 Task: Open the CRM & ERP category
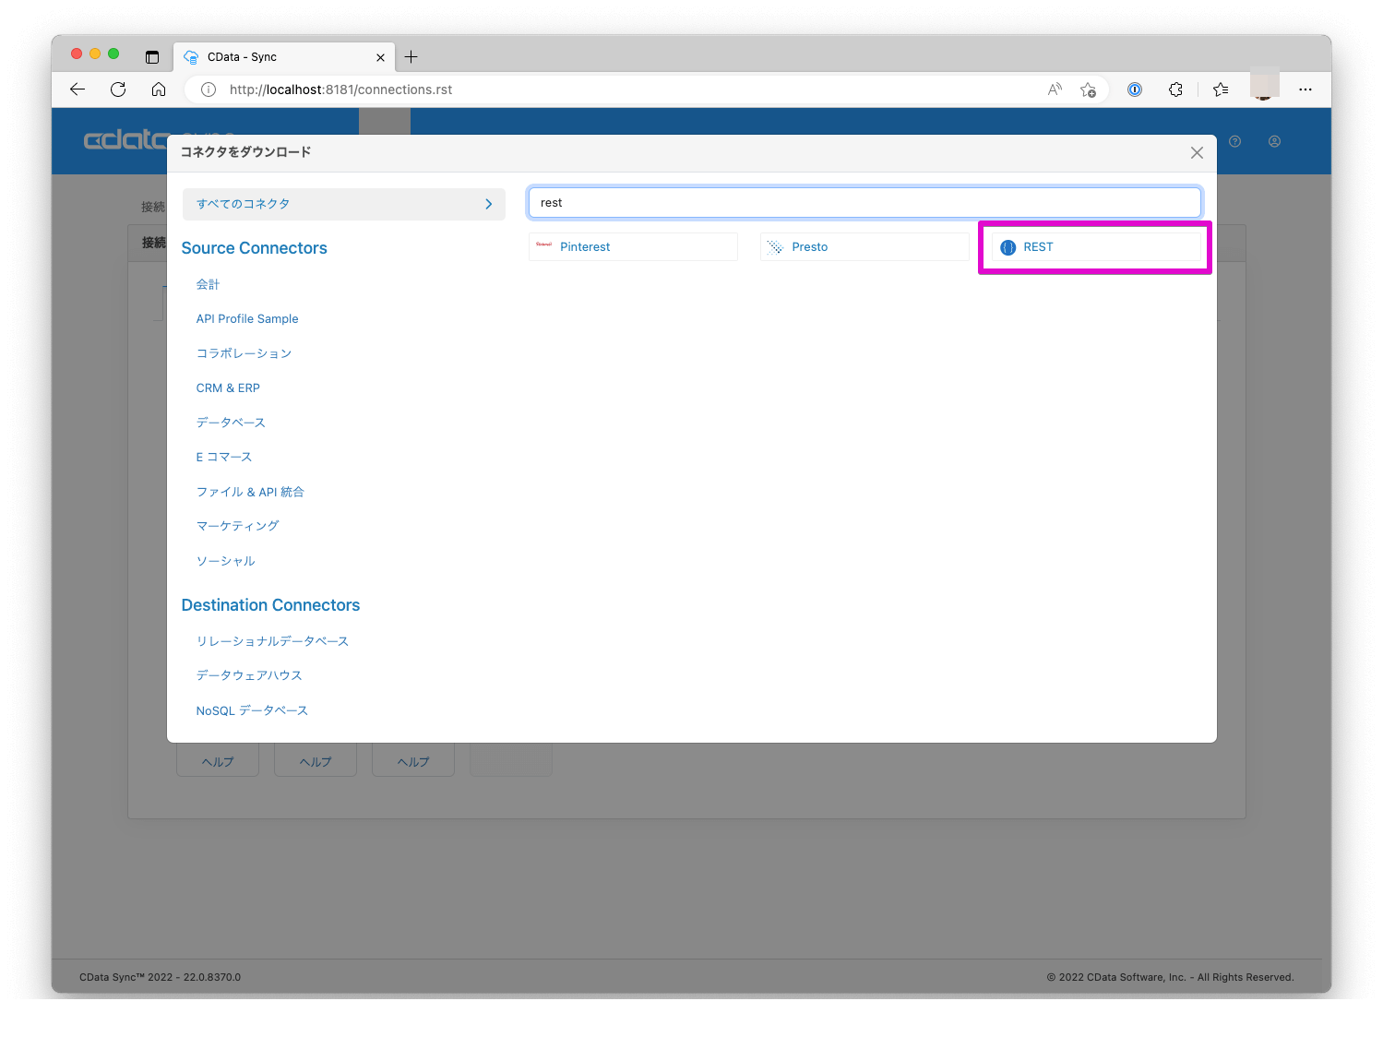coord(228,388)
